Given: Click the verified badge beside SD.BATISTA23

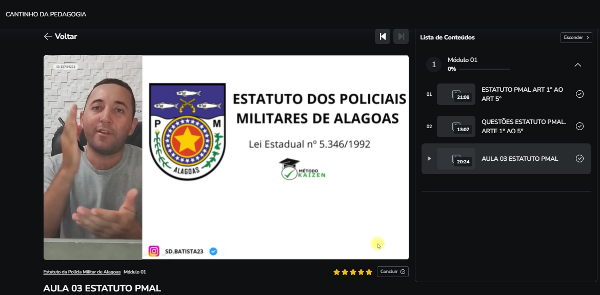Looking at the screenshot, I should (x=213, y=251).
